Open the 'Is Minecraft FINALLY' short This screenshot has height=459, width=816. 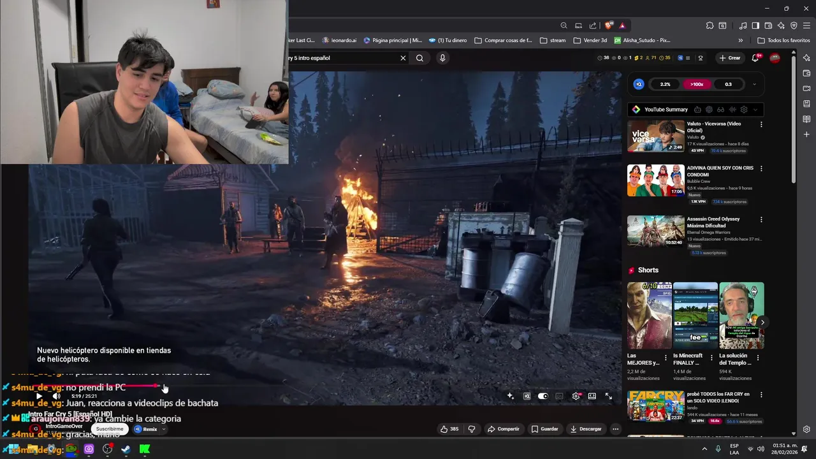click(x=696, y=316)
